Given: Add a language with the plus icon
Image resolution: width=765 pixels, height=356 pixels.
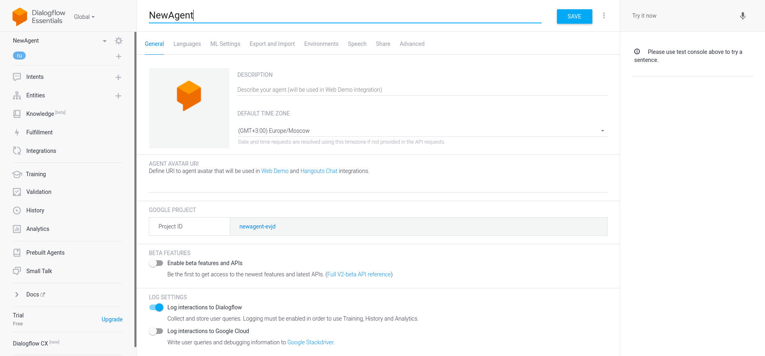Looking at the screenshot, I should [119, 56].
